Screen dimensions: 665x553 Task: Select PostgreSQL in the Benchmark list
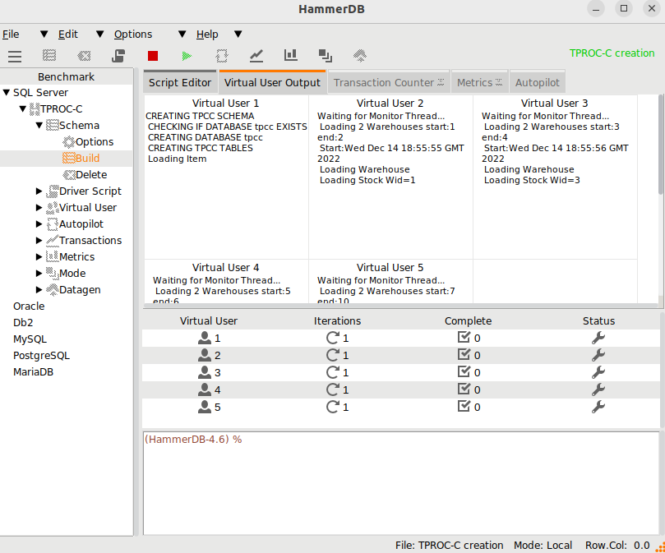(x=41, y=356)
